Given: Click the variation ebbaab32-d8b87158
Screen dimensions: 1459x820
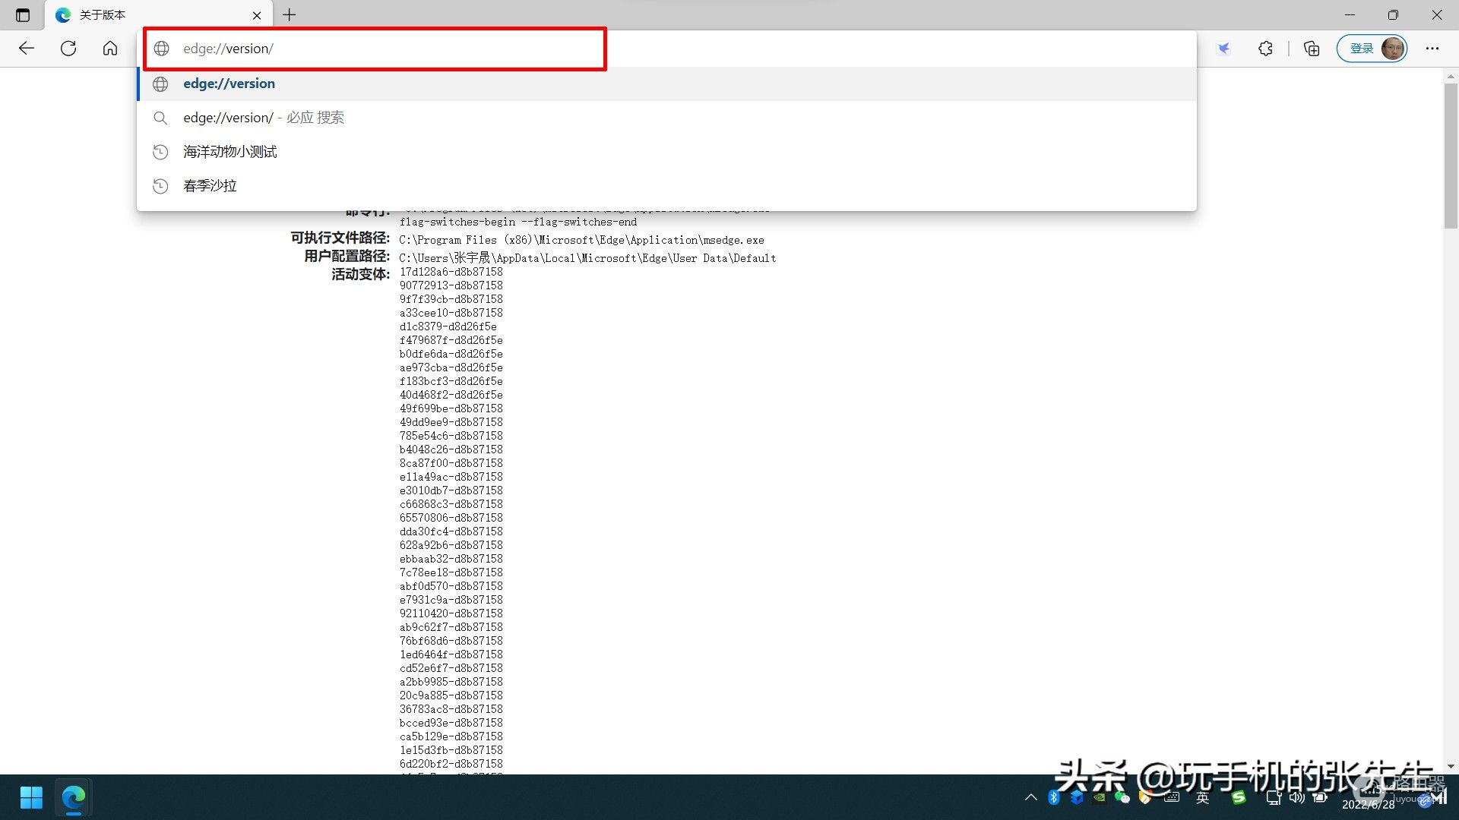Looking at the screenshot, I should point(451,559).
